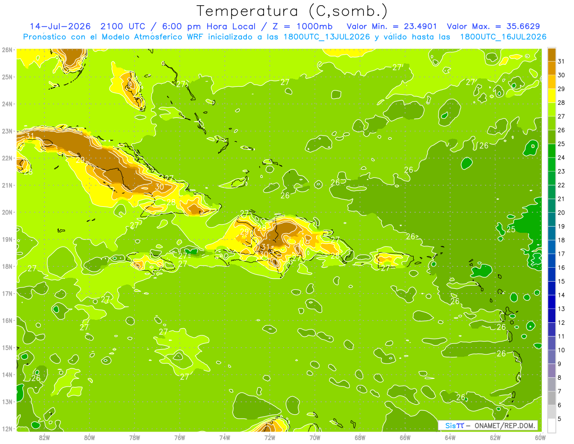This screenshot has height=444, width=574.
Task: Click the "18N" latitude axis label
Action: (7, 266)
